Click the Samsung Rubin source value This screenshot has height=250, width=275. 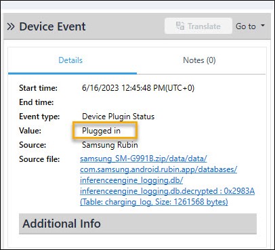pos(110,145)
